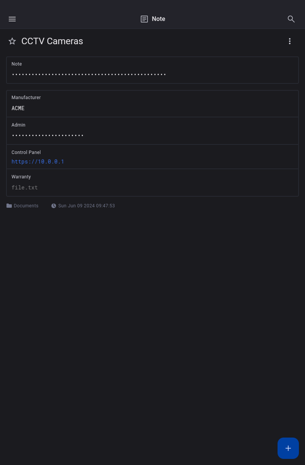This screenshot has height=465, width=305.
Task: Open the hamburger navigation menu
Action: pos(12,19)
